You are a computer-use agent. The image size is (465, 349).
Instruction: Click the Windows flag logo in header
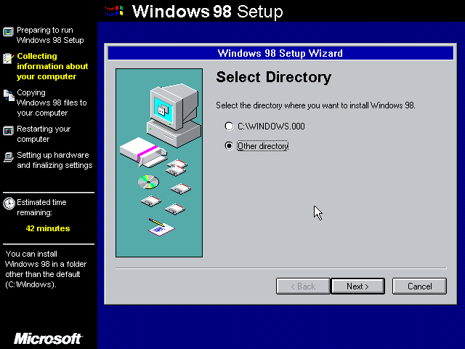(x=114, y=11)
